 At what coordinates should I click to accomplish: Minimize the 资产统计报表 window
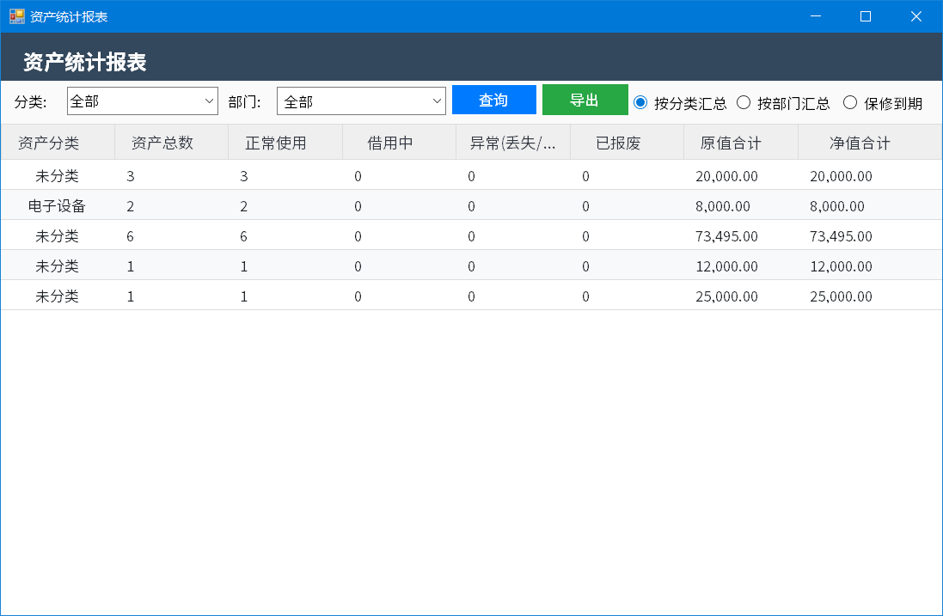(x=816, y=16)
